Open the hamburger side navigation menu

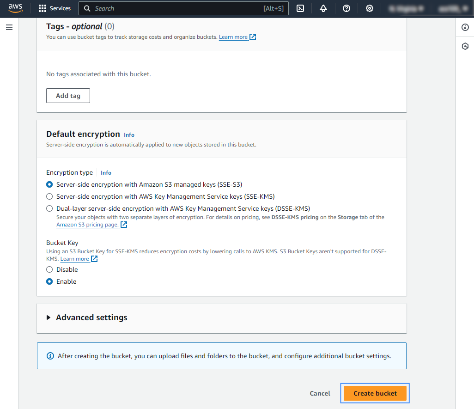coord(9,28)
